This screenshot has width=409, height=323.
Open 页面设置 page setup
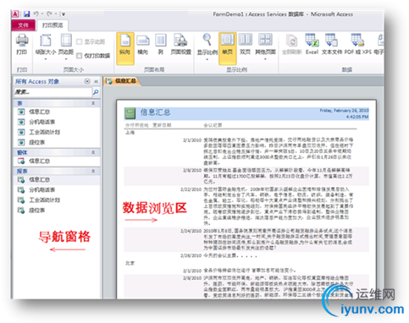click(x=181, y=45)
